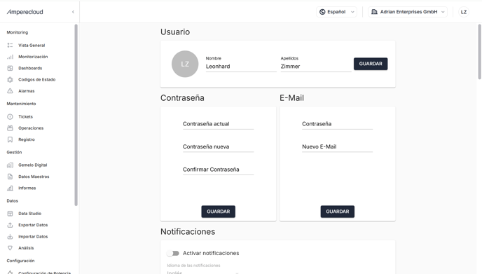Focus the Nuevo E-Mail field
Viewport: 482px width, 274px height.
point(337,146)
